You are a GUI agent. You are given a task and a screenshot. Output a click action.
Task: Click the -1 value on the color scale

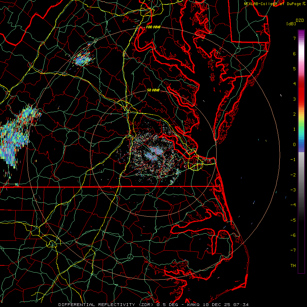pyautogui.click(x=293, y=160)
